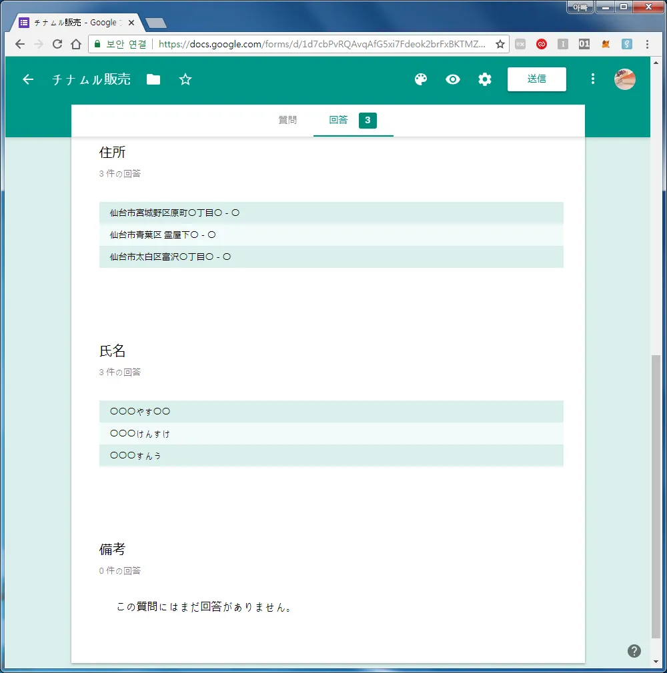Go back to the Forms home arrow

[x=28, y=79]
